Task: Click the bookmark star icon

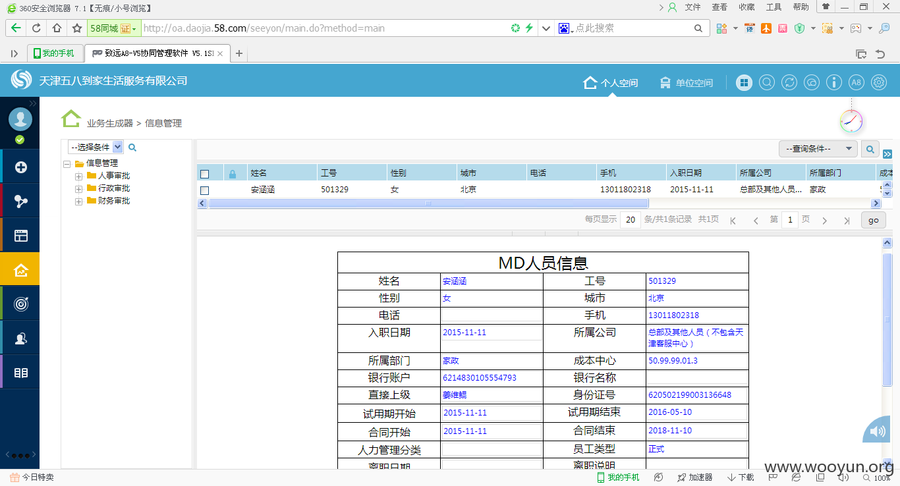Action: tap(77, 28)
